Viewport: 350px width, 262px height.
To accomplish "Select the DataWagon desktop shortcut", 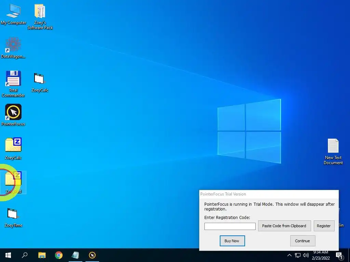I will (x=13, y=48).
